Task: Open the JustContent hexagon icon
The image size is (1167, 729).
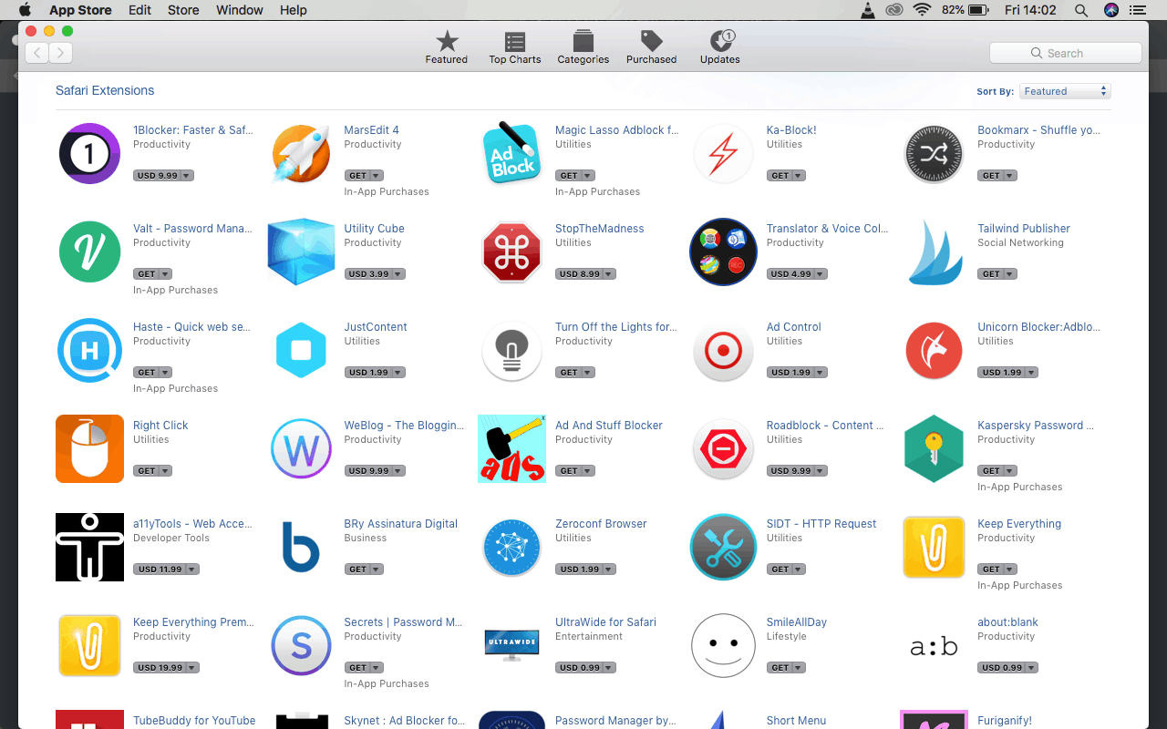Action: click(x=301, y=350)
